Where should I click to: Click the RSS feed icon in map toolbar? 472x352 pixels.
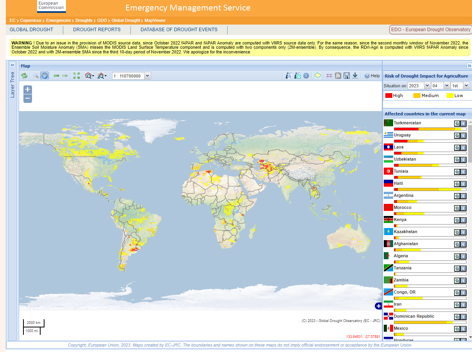click(x=338, y=76)
